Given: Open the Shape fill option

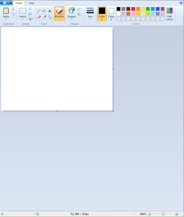Looking at the screenshot, I should (x=79, y=14).
